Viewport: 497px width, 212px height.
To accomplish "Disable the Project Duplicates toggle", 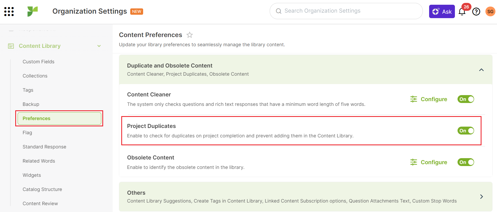I will point(465,131).
